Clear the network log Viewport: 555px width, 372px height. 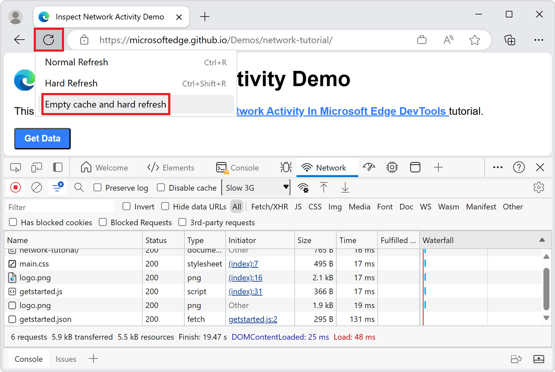coord(37,187)
